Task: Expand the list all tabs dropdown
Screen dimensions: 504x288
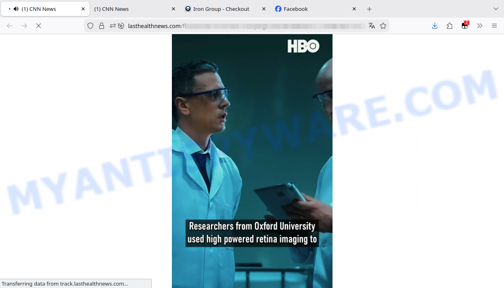Action: point(496,9)
